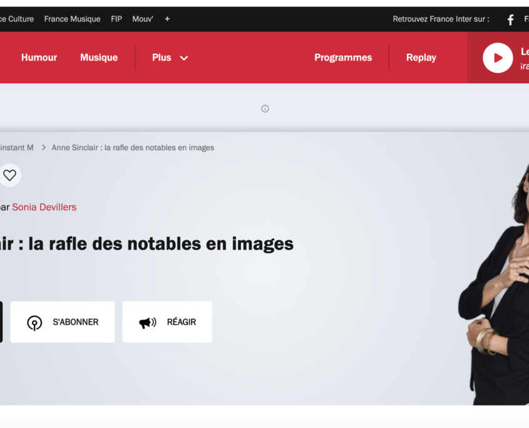
Task: Open the Humour menu item
Action: pyautogui.click(x=39, y=58)
